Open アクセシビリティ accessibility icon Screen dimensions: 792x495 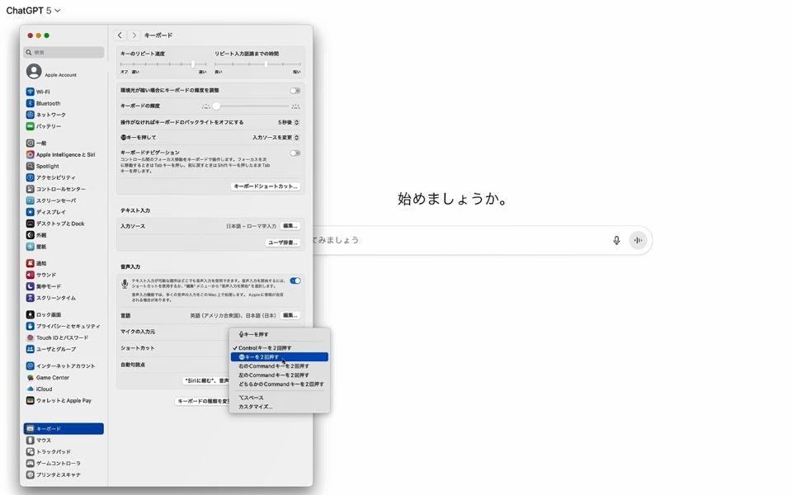(31, 177)
